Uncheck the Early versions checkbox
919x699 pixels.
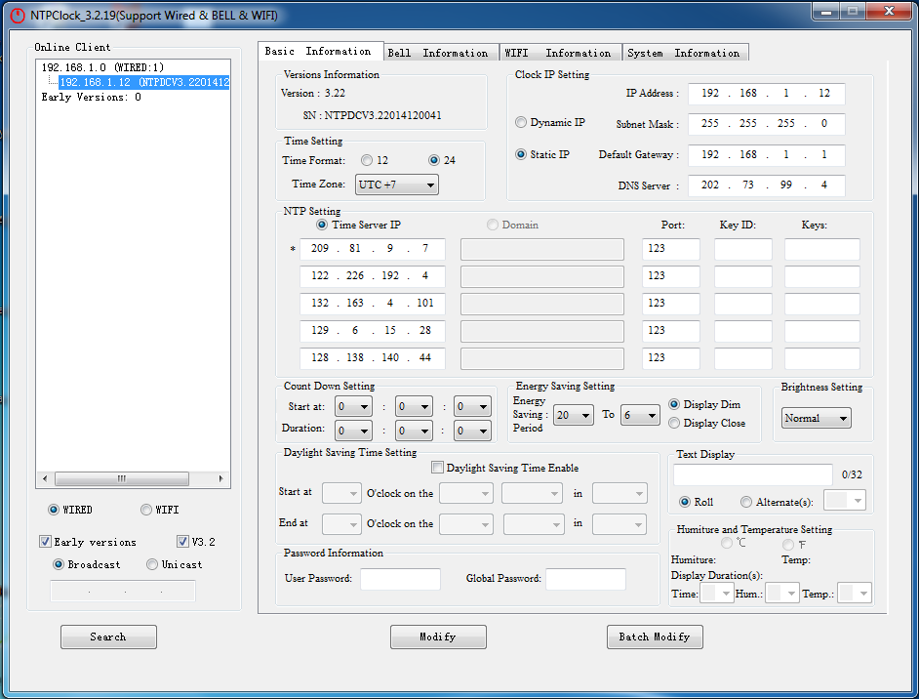pos(45,542)
